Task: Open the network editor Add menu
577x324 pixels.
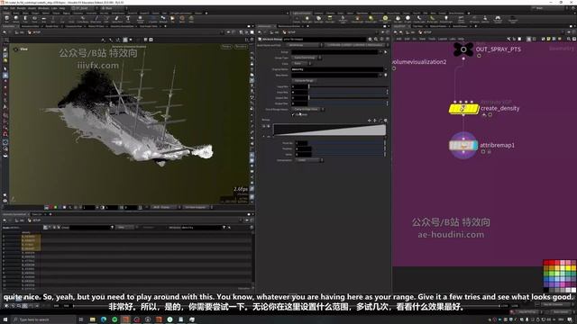Action: (x=398, y=39)
